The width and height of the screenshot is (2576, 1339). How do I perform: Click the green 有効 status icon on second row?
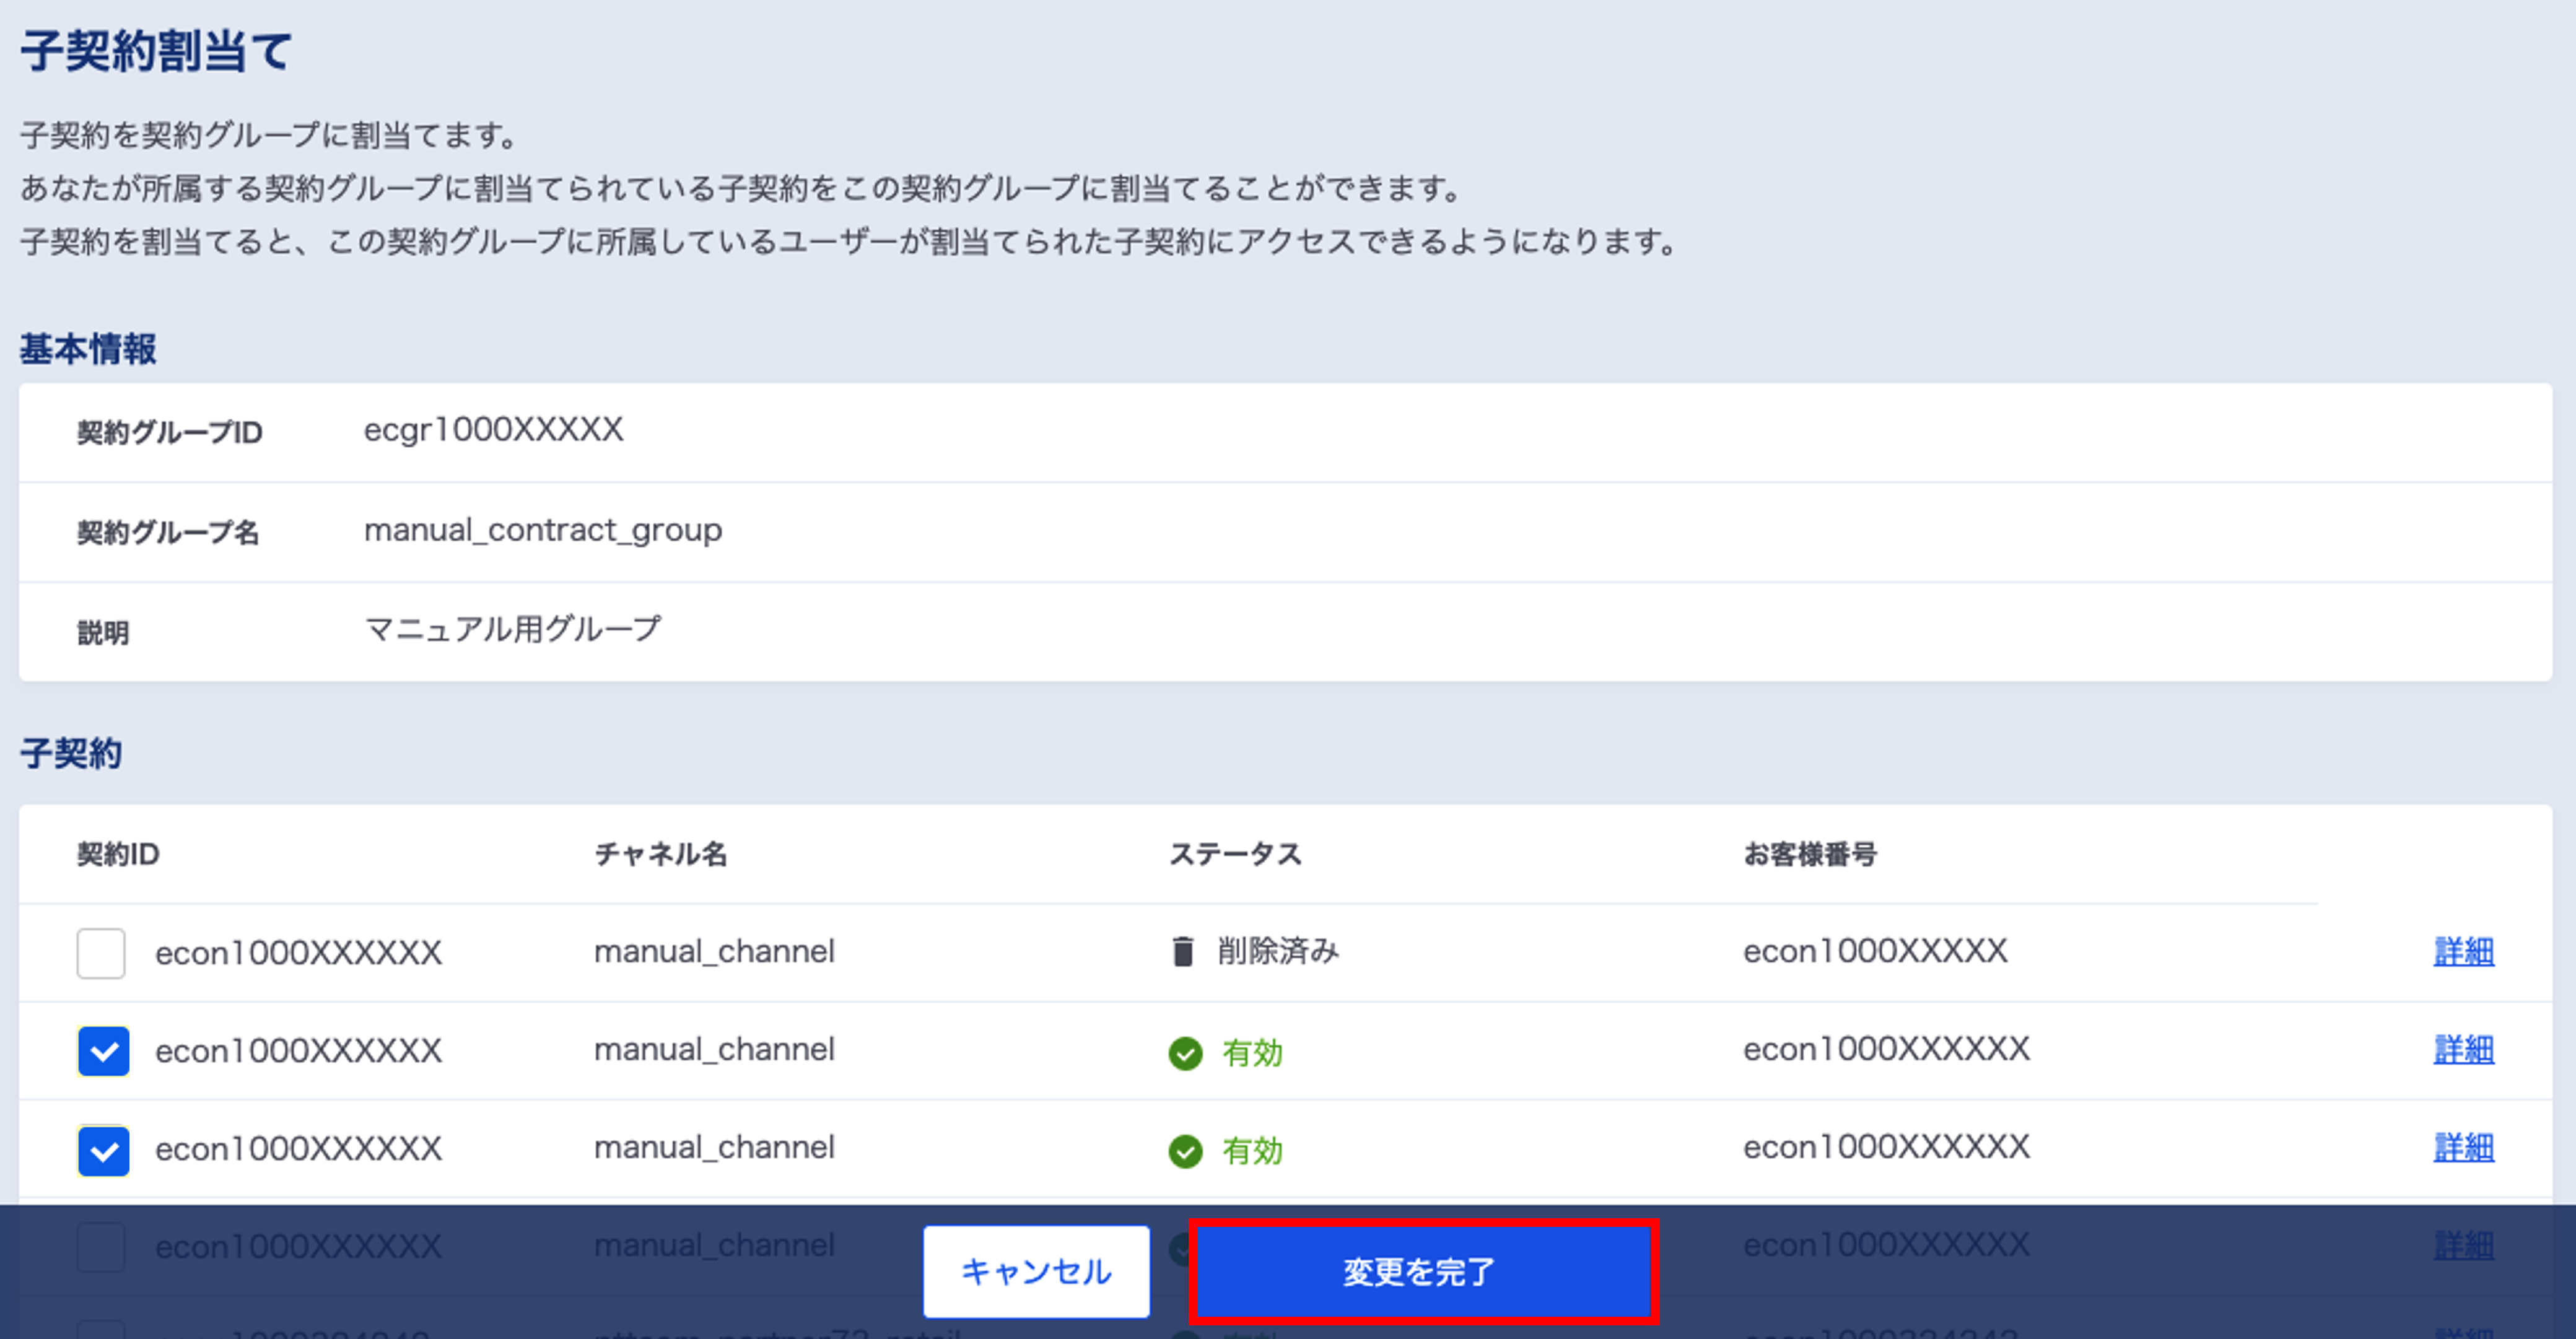(1186, 1052)
